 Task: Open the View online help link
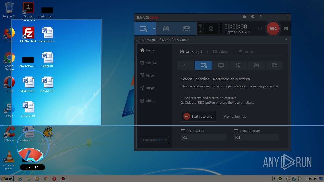tap(235, 117)
